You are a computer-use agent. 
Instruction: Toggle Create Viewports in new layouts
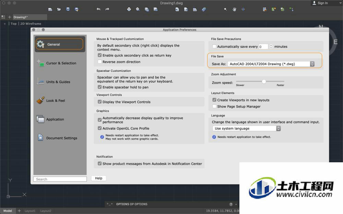coord(214,100)
